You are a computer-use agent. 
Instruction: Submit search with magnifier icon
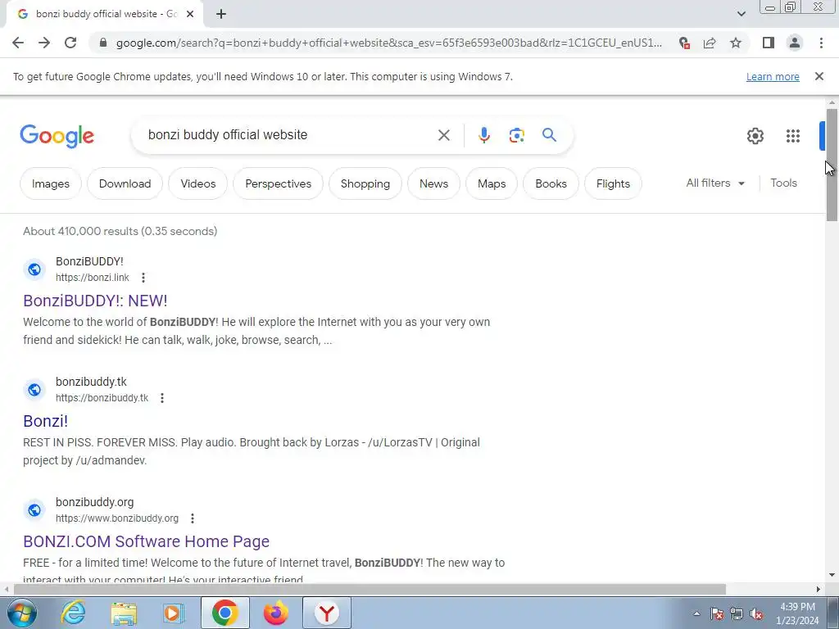(x=549, y=135)
